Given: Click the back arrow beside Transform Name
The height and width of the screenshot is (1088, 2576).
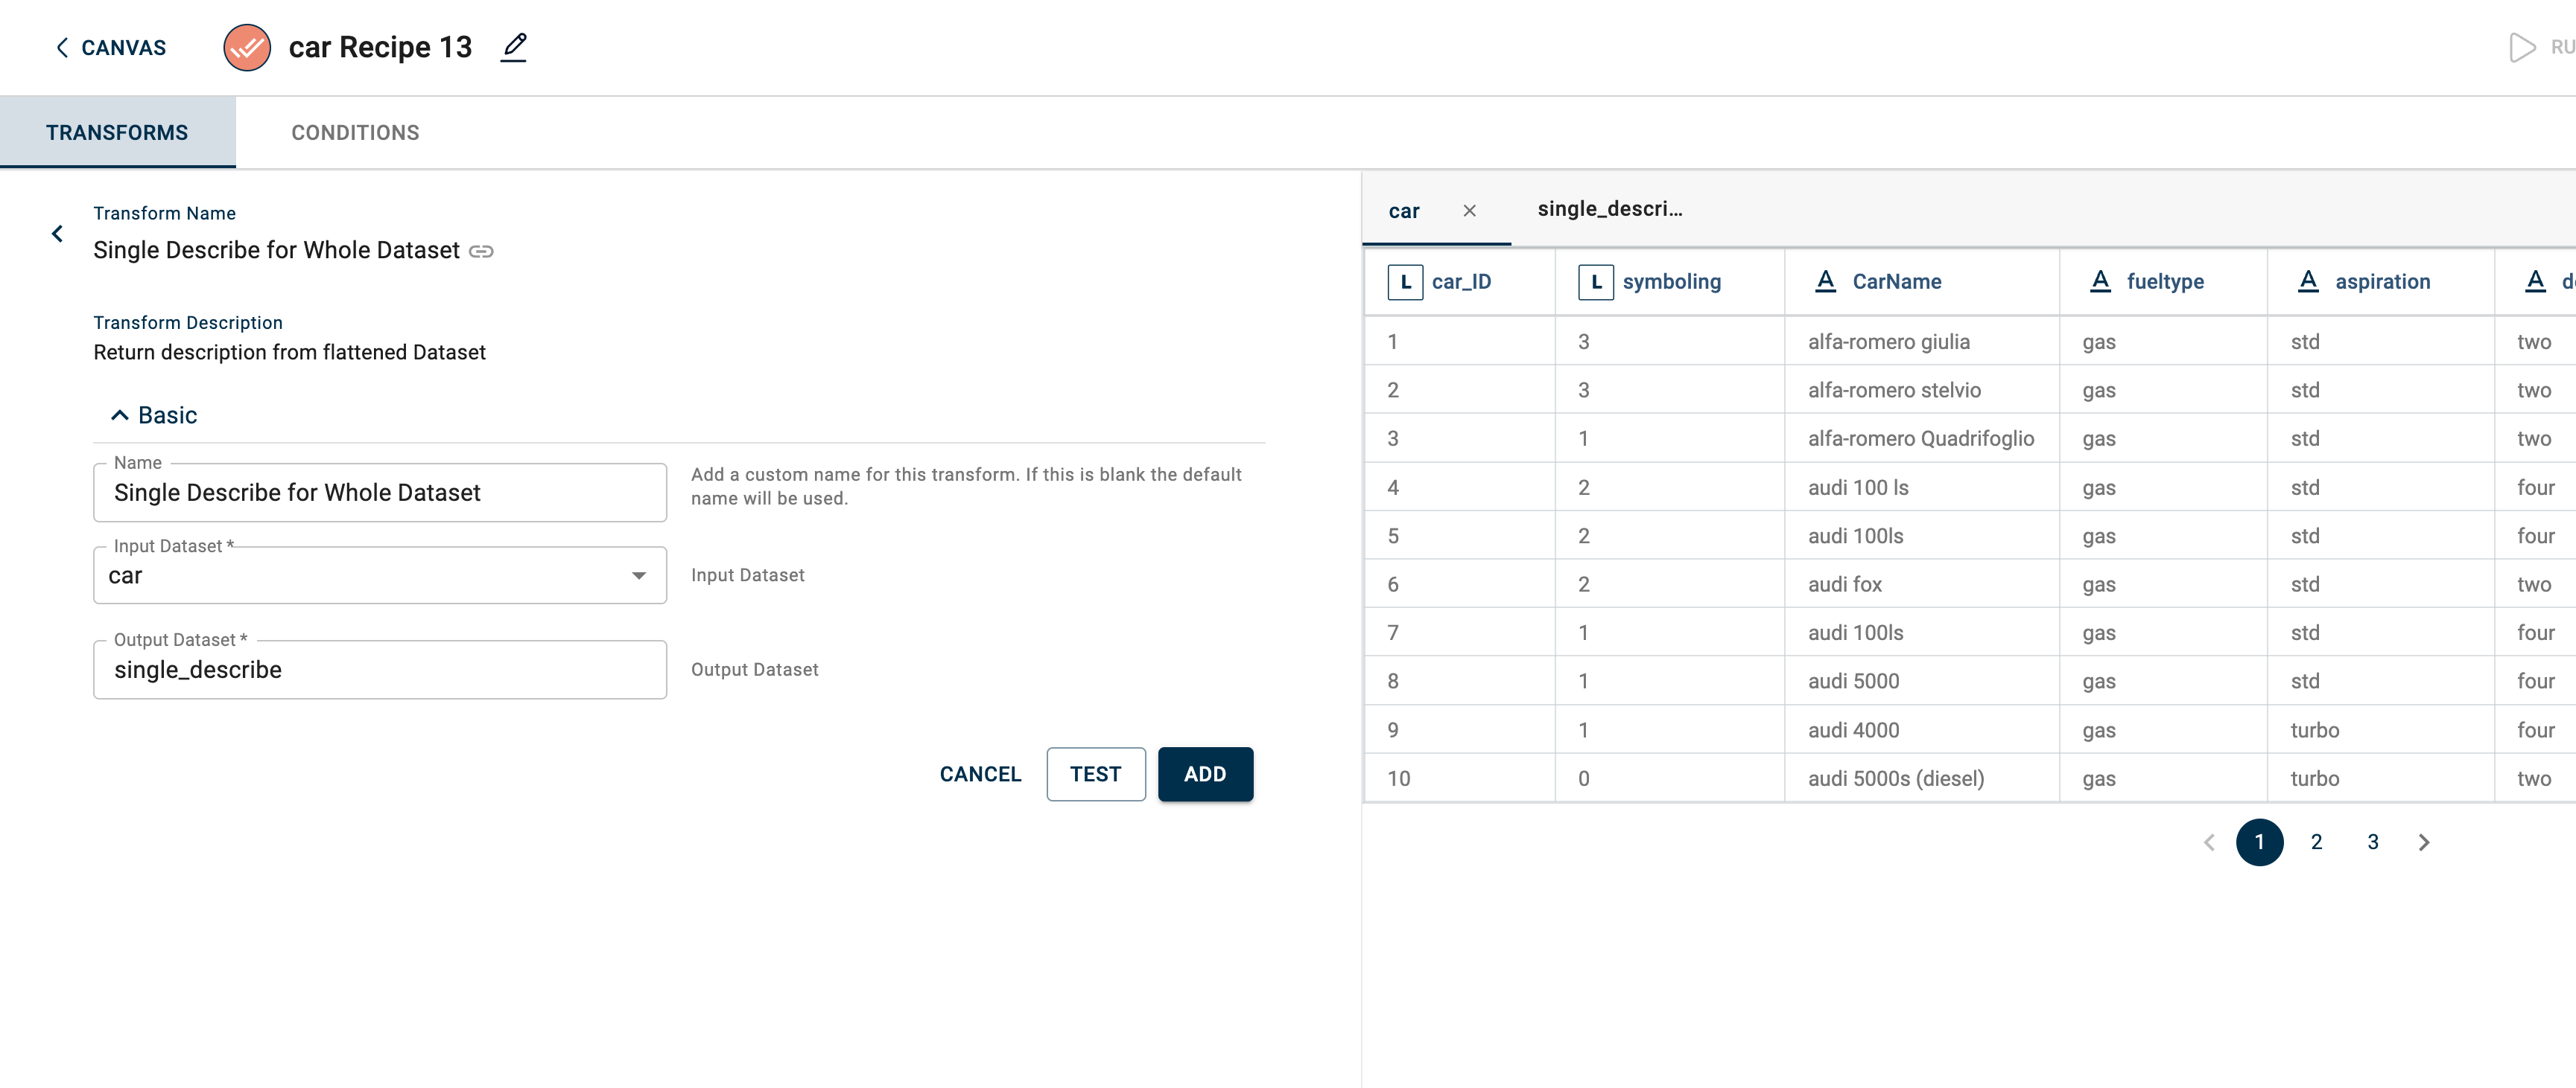Looking at the screenshot, I should point(57,233).
